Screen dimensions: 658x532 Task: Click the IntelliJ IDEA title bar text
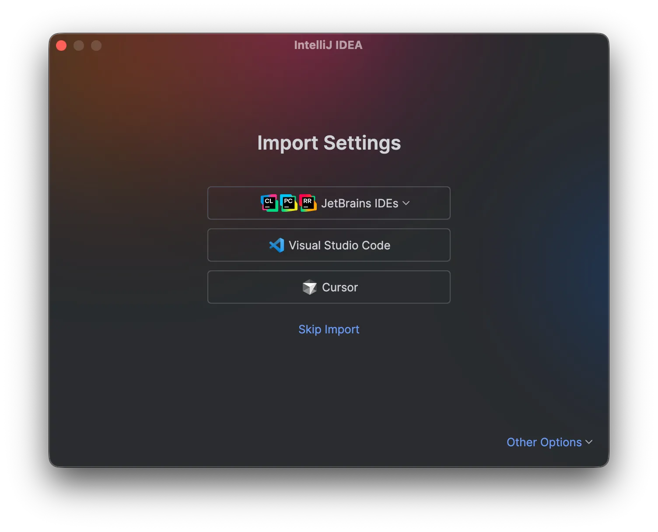(x=328, y=45)
